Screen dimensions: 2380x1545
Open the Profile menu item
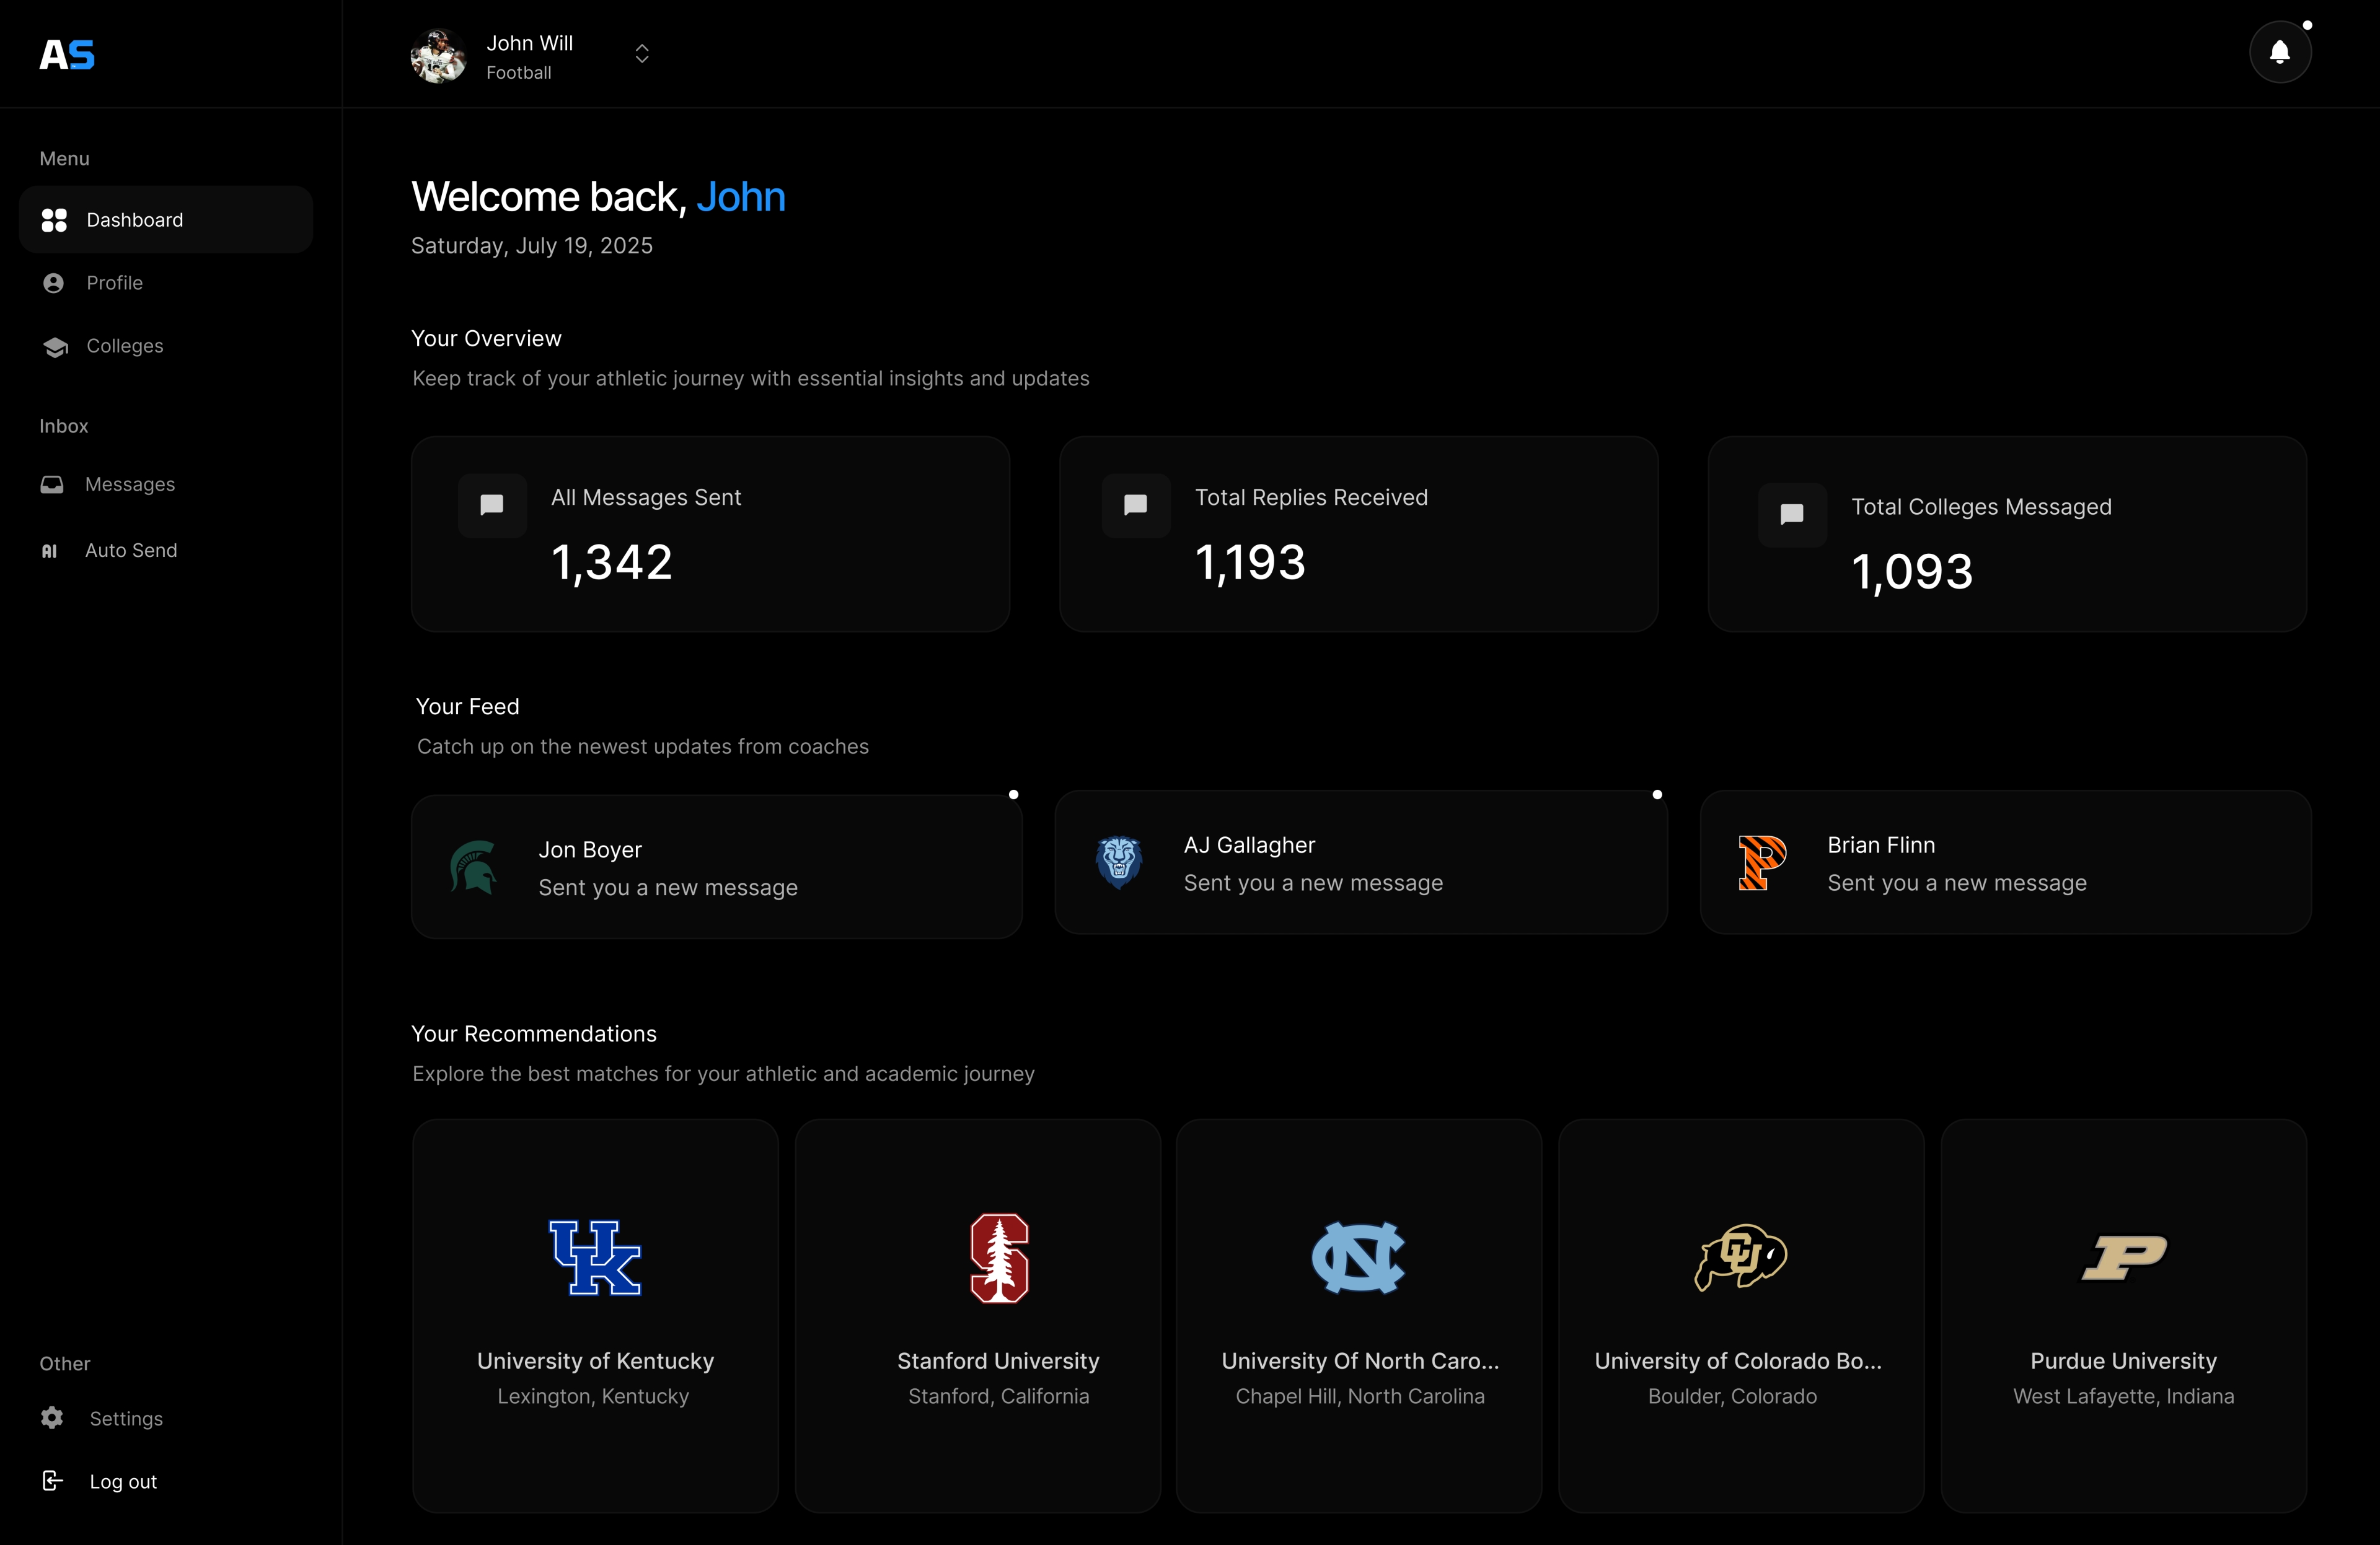tap(114, 283)
